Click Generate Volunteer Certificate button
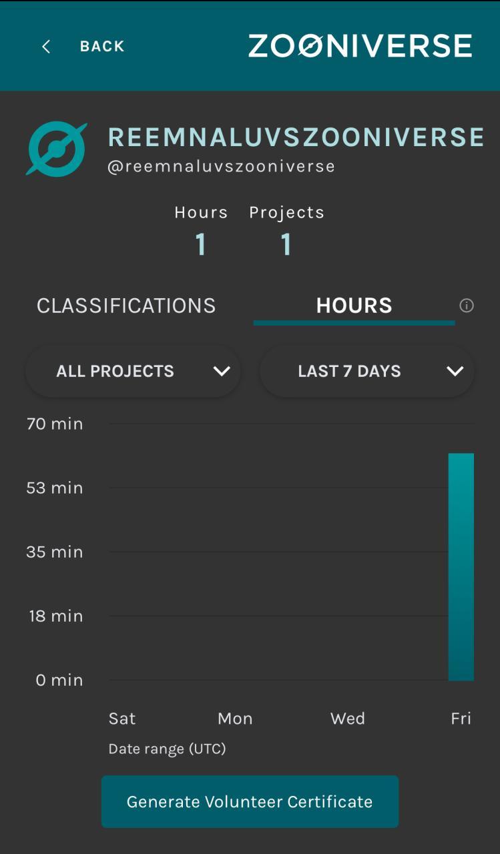500x854 pixels. coord(250,801)
